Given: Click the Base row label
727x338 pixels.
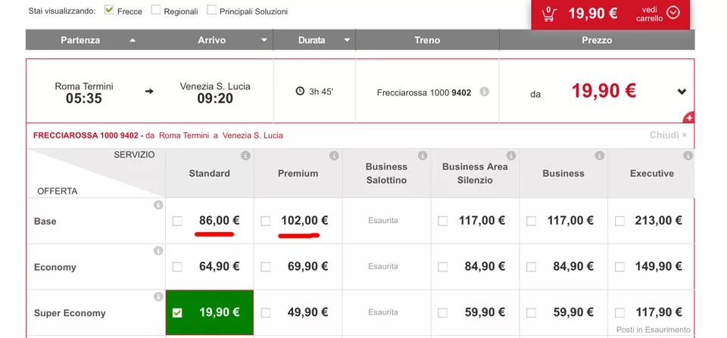Looking at the screenshot, I should coord(45,222).
